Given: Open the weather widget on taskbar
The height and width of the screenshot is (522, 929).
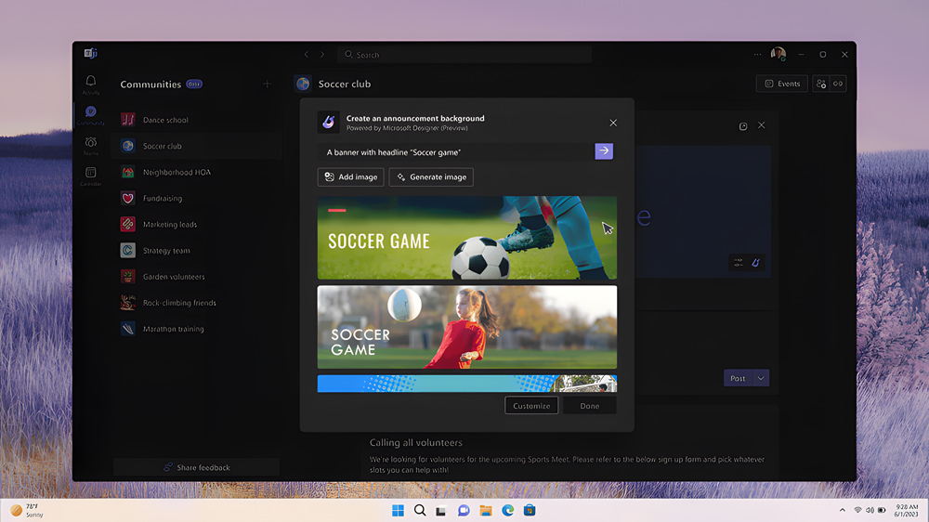Looking at the screenshot, I should point(27,510).
